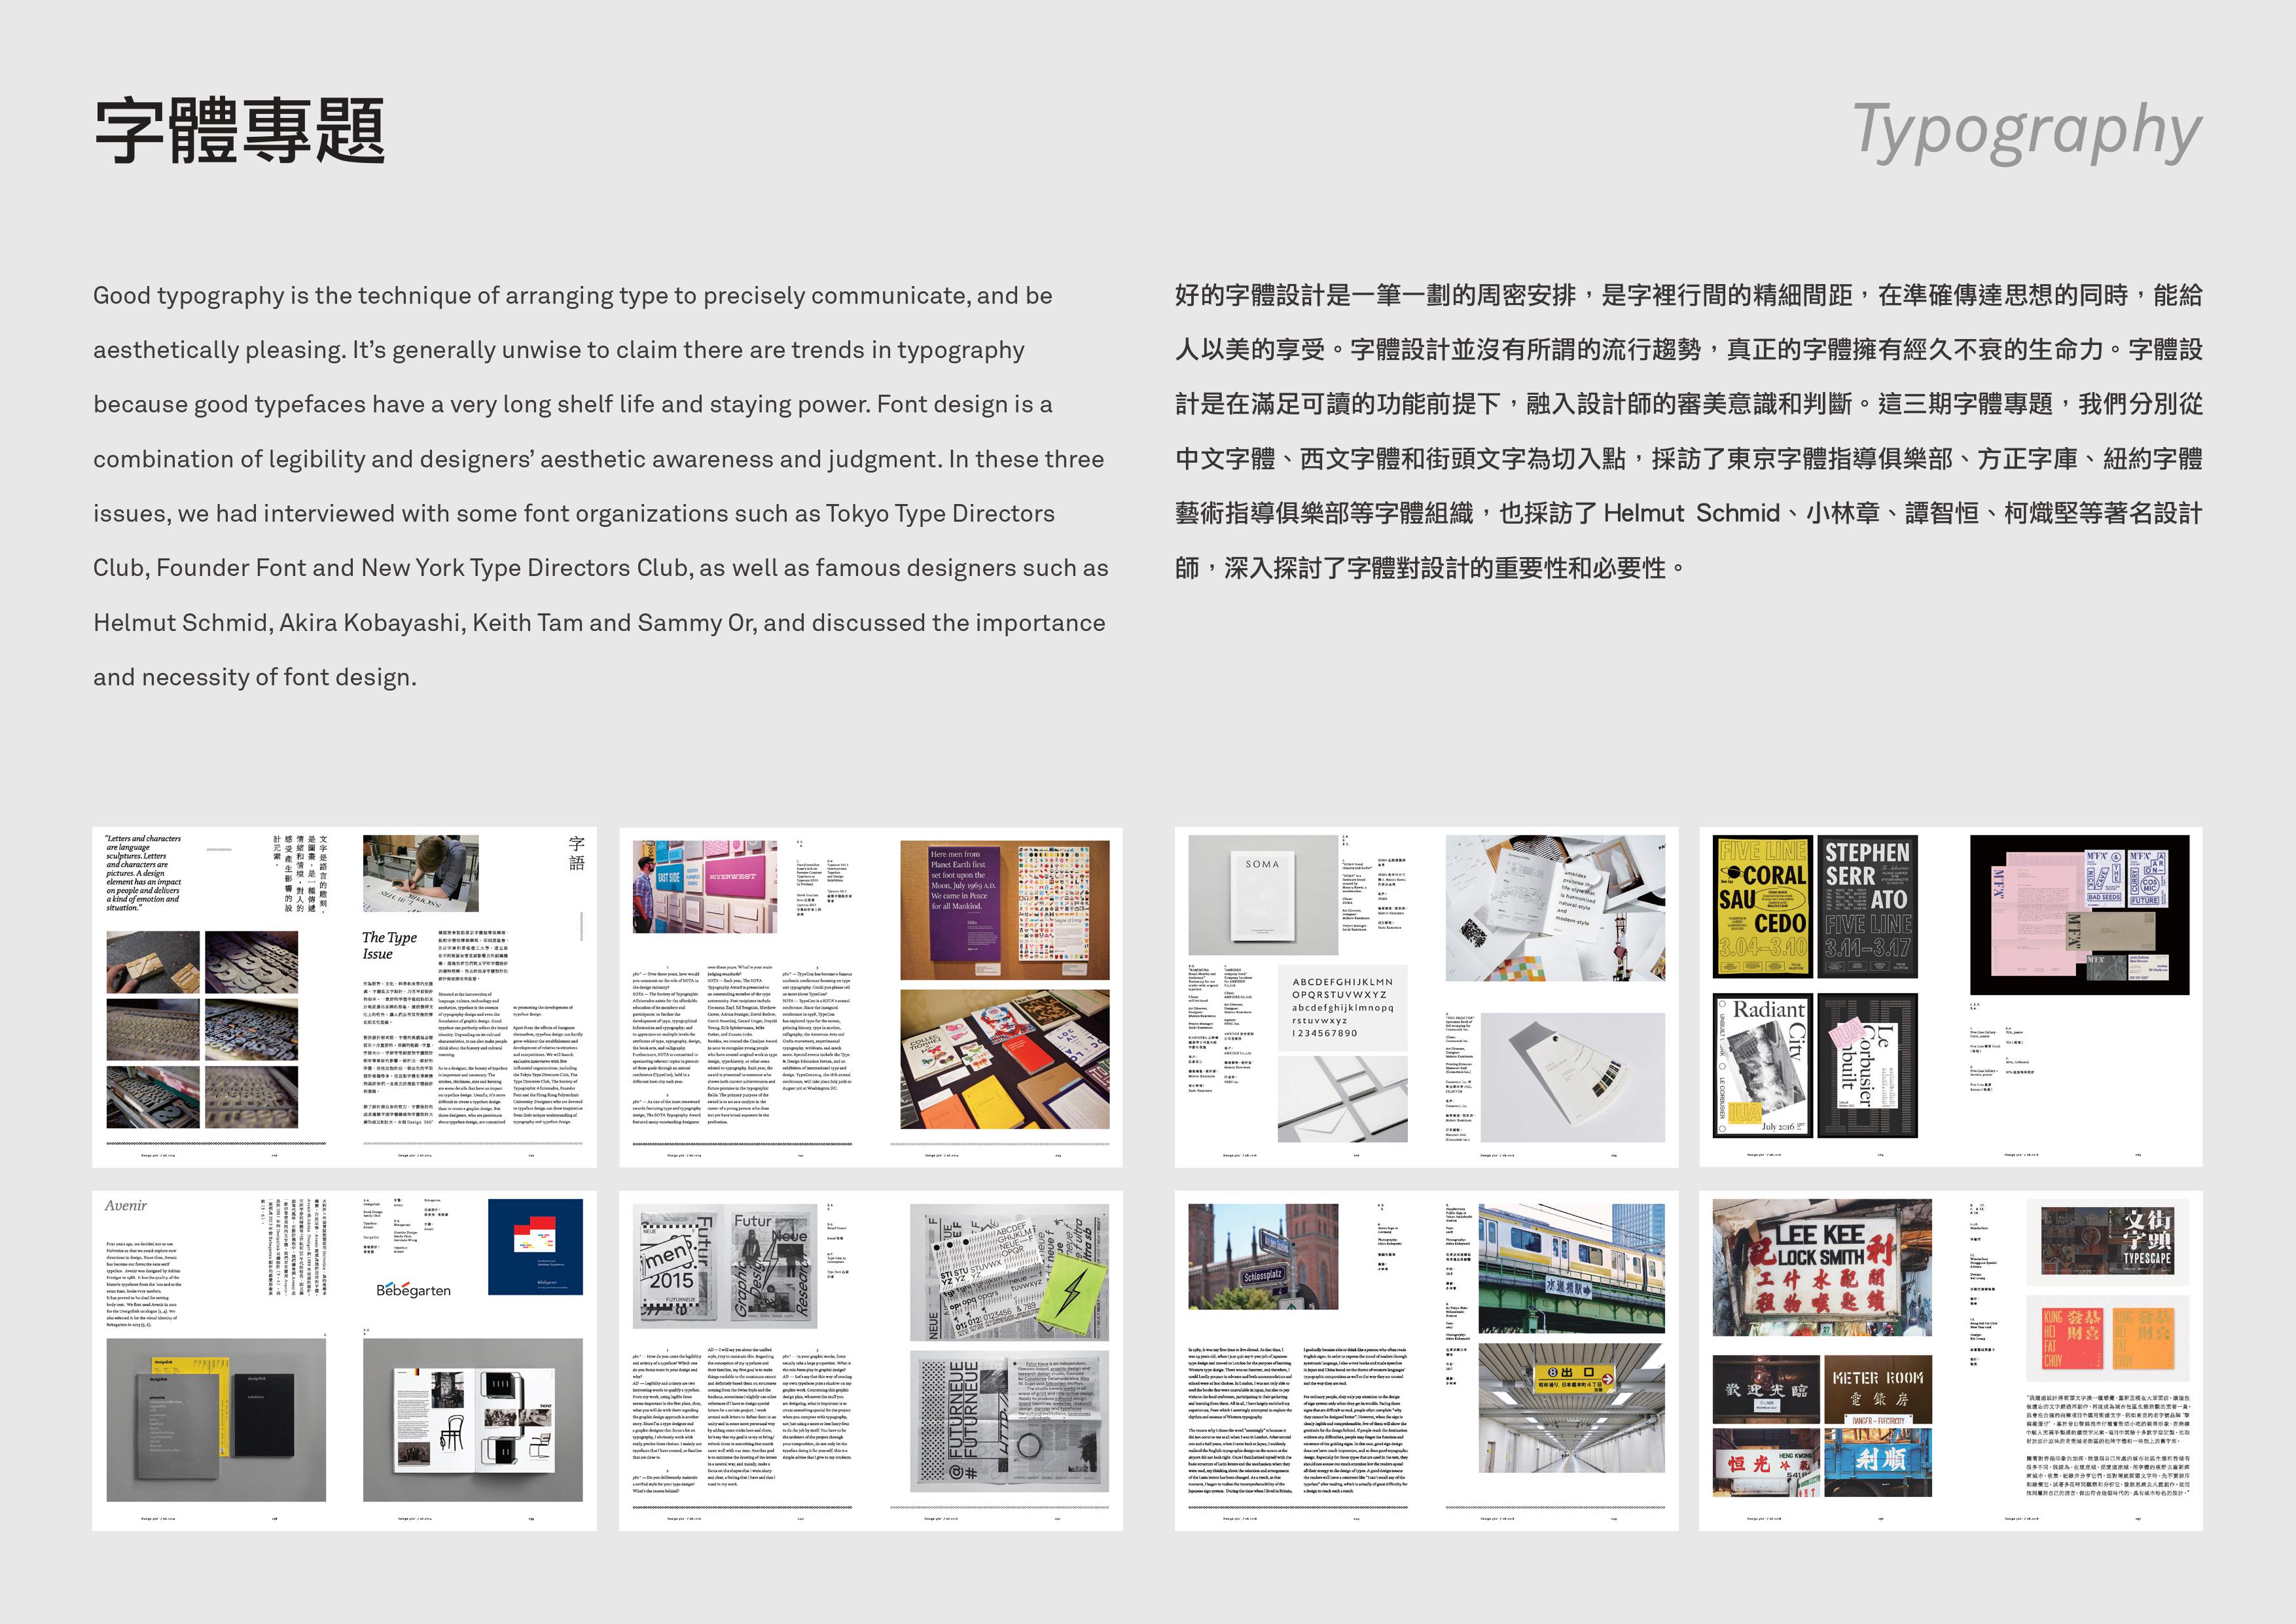This screenshot has height=1624, width=2296.
Task: Open black 'STEPHEN SERR ATO' poster
Action: 1867,906
